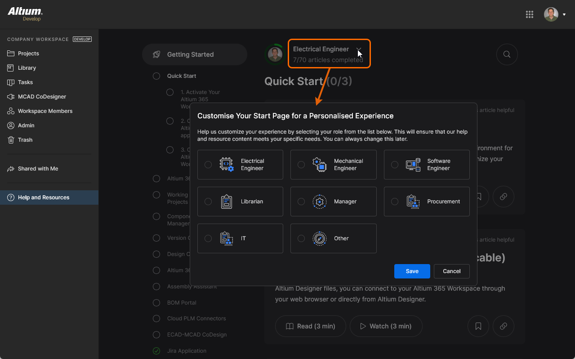Open Jira Application topic
Viewport: 575px width, 359px height.
click(187, 351)
